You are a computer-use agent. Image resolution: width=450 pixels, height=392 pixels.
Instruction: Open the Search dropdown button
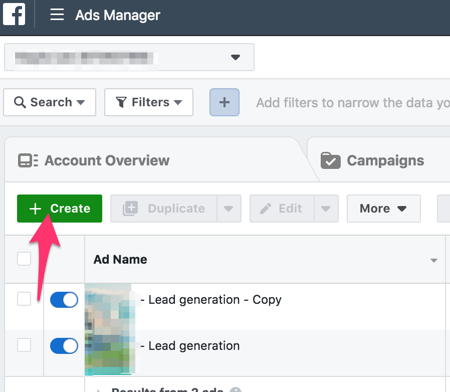tap(50, 102)
